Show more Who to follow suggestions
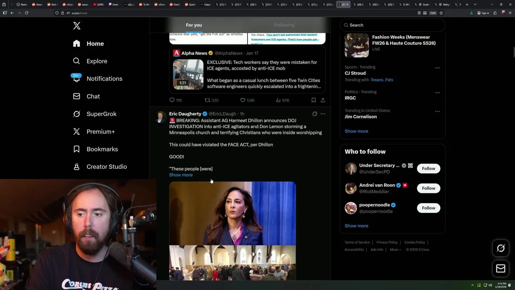This screenshot has height=290, width=515. 356,226
